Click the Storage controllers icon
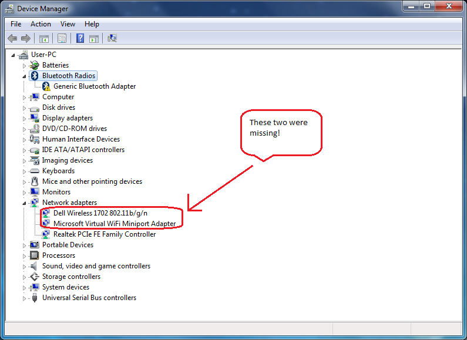Screen dimensions: 467x340 (35, 277)
